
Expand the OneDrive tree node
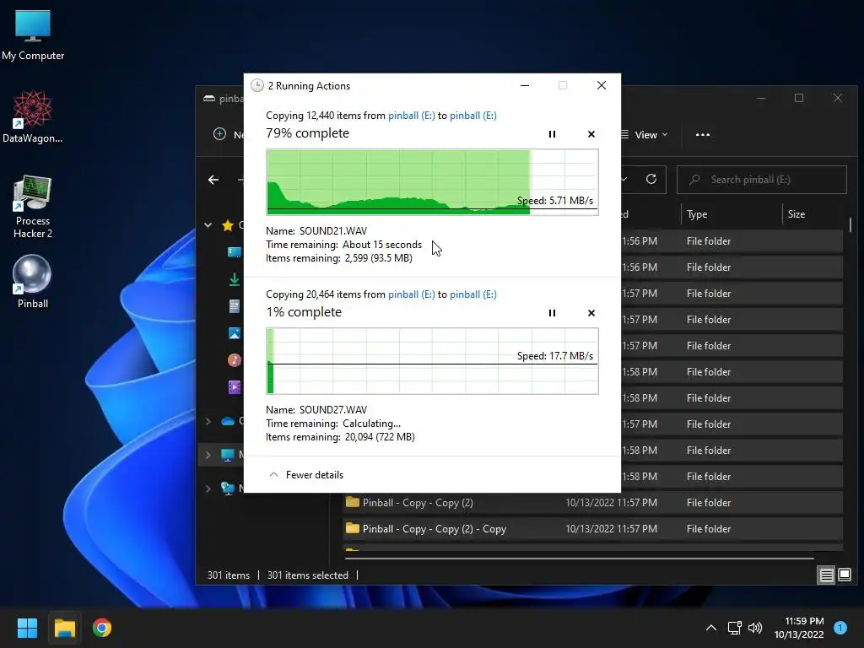point(208,422)
